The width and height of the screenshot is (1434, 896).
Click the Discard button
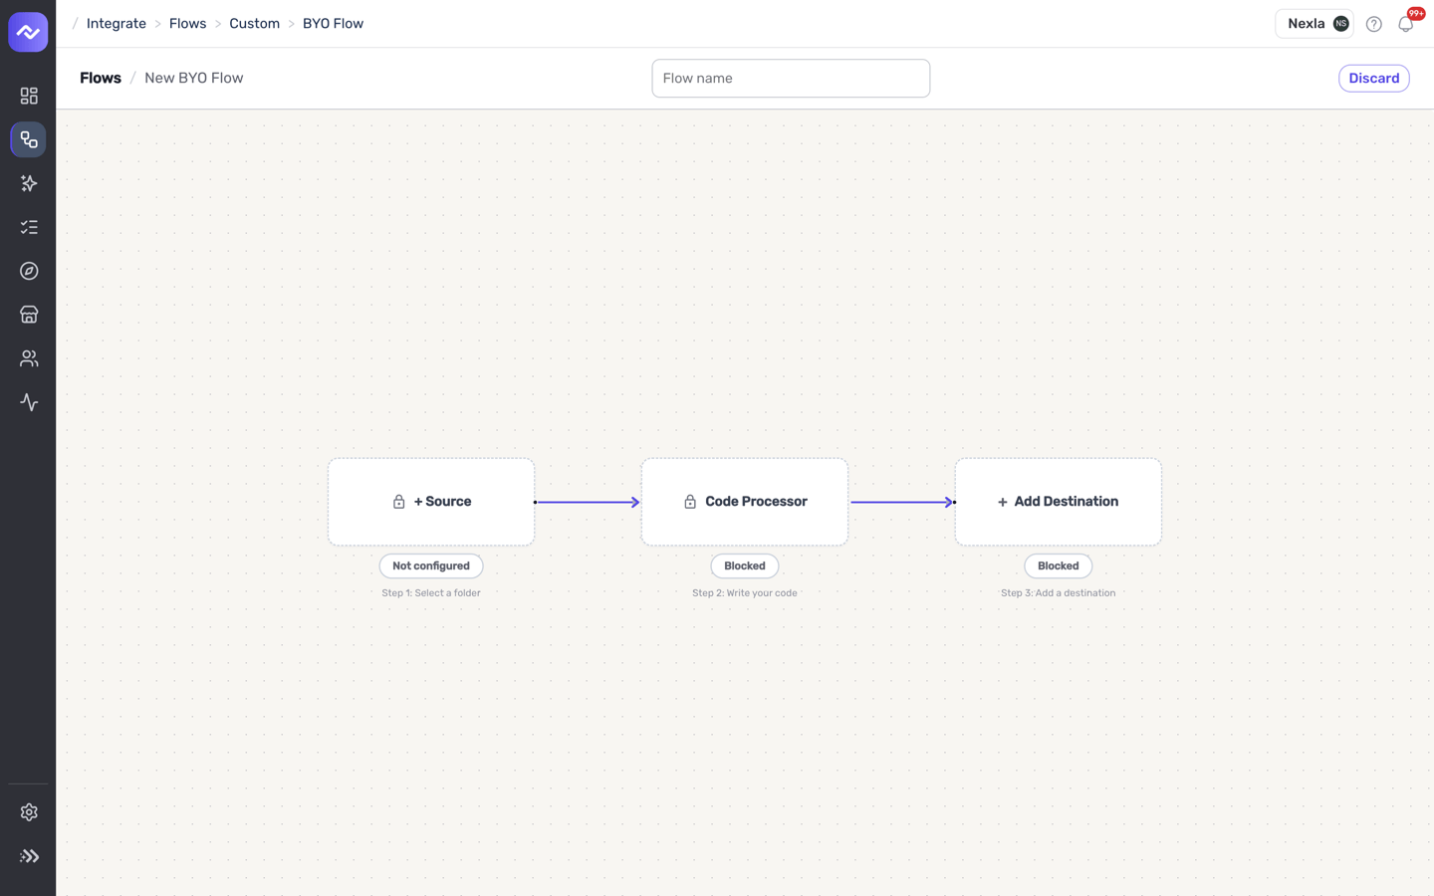click(1373, 79)
